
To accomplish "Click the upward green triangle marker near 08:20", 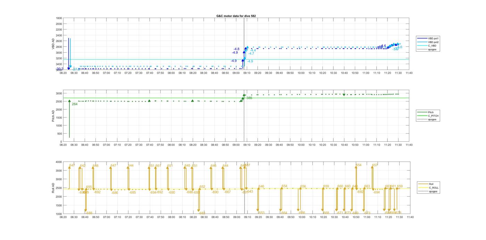I will click(x=192, y=101).
